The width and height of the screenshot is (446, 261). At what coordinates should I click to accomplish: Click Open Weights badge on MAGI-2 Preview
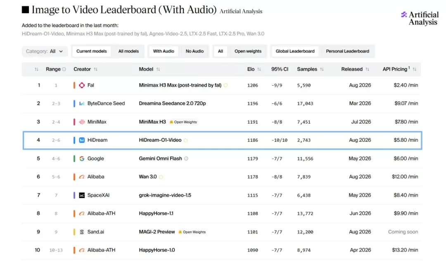[x=192, y=232]
